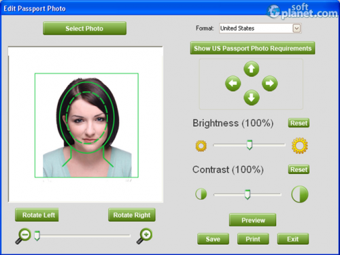Image resolution: width=340 pixels, height=255 pixels.
Task: Click the small sun low-brightness icon
Action: (x=201, y=146)
